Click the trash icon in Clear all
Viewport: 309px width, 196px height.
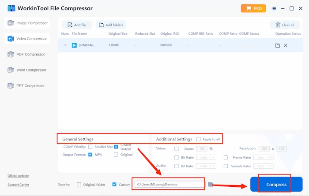pos(278,25)
